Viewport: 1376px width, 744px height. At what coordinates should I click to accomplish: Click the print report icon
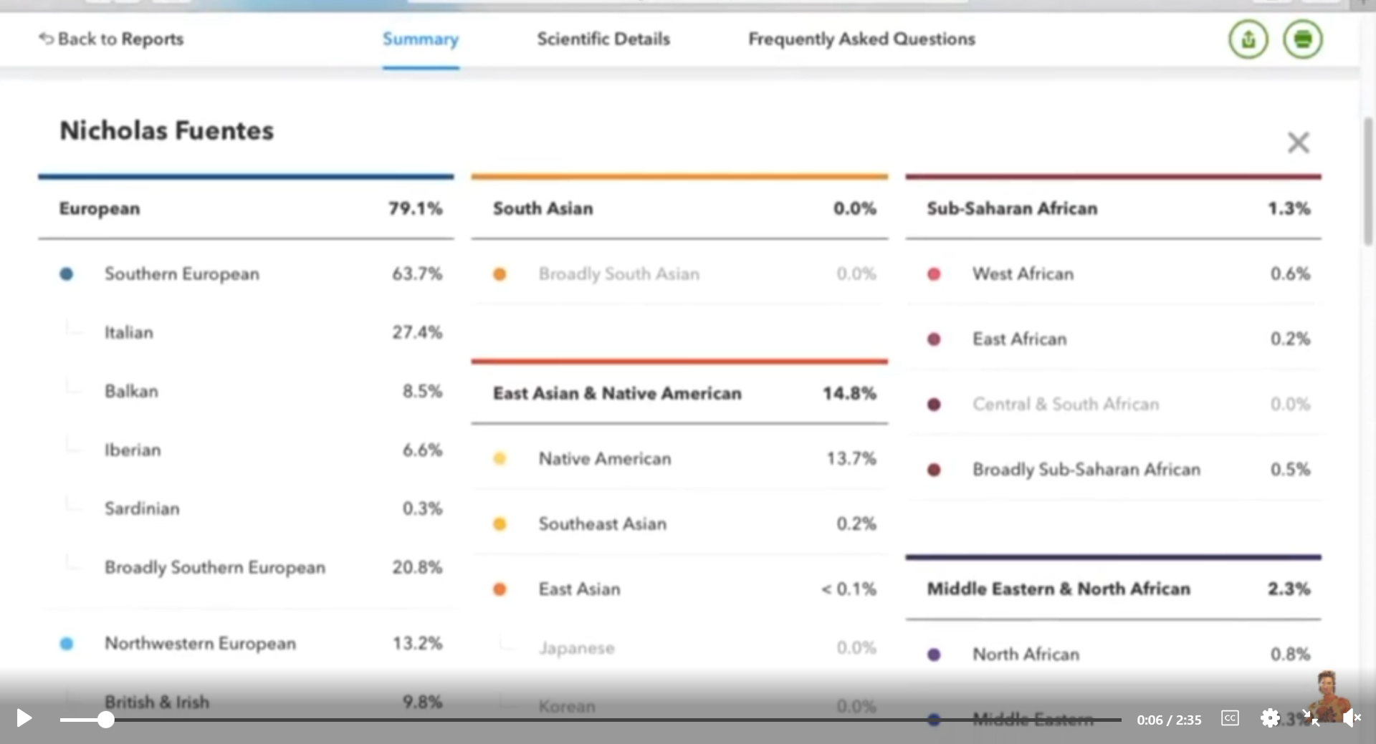pos(1302,39)
